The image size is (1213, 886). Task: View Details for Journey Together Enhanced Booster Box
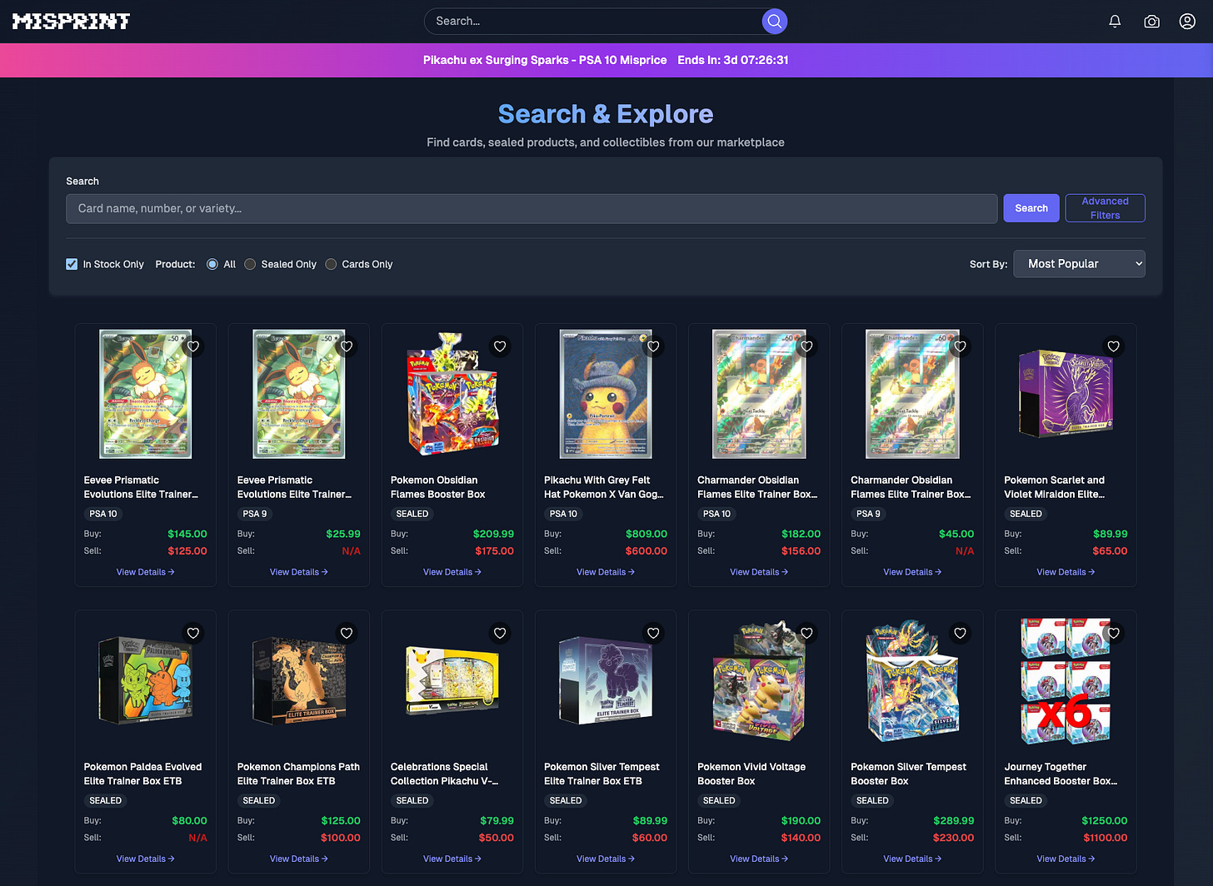point(1066,859)
